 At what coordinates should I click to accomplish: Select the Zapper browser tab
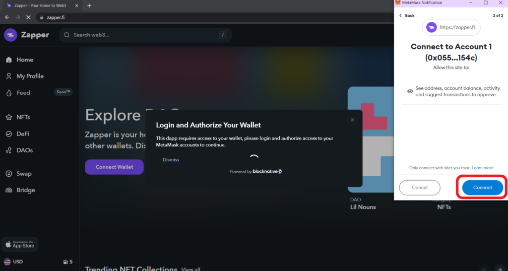[x=42, y=5]
